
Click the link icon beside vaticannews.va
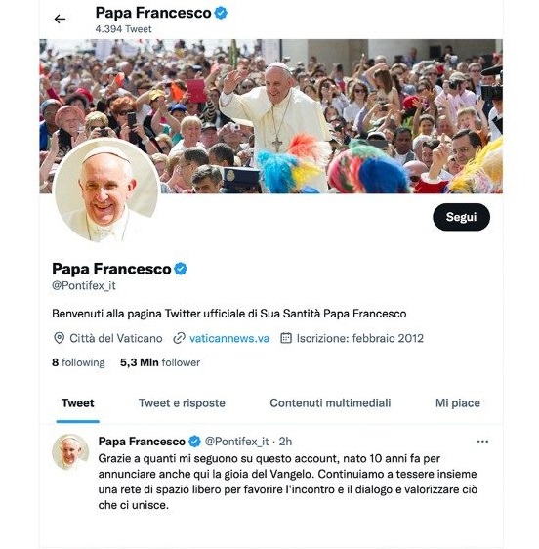pos(179,338)
